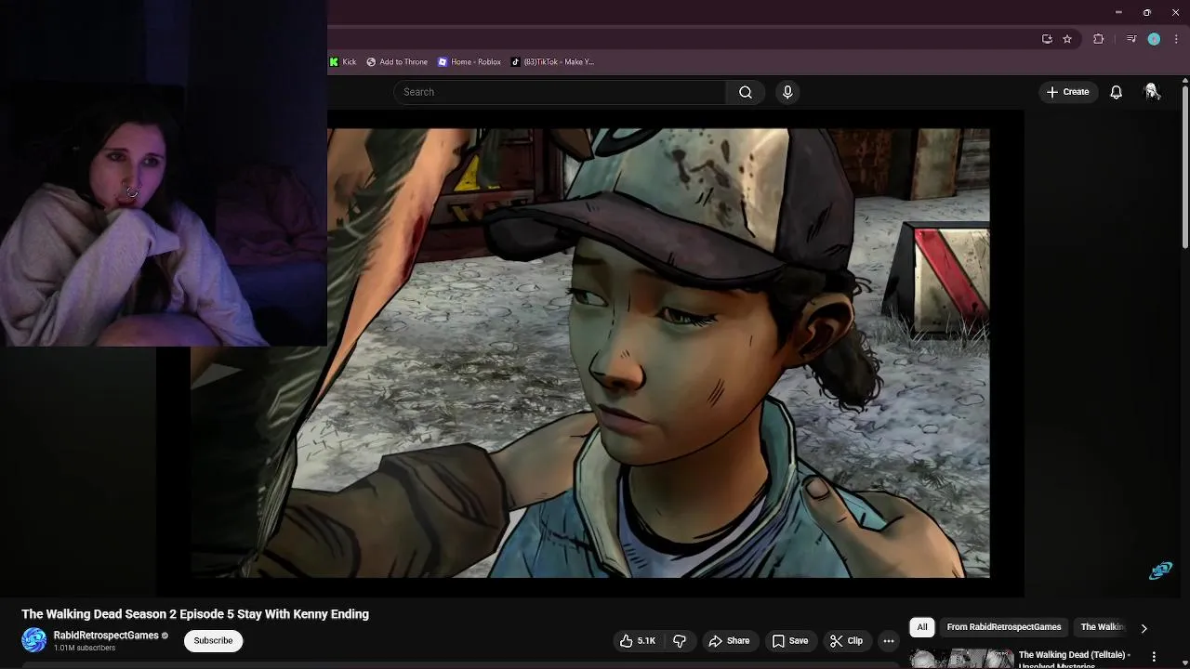1190x669 pixels.
Task: Open options for Unsolved Mysteries recommendation
Action: coord(1154,657)
